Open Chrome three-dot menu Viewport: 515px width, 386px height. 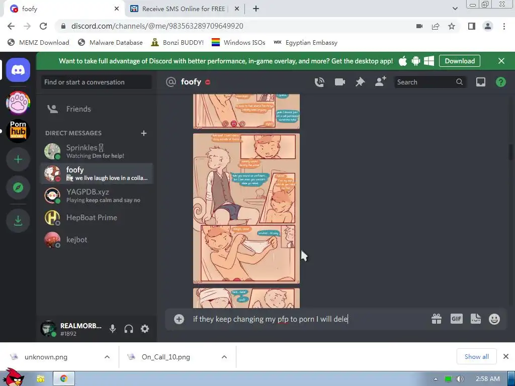504,26
